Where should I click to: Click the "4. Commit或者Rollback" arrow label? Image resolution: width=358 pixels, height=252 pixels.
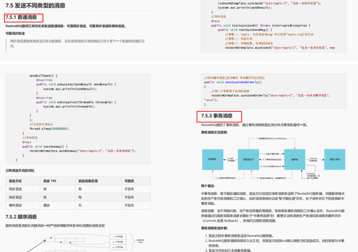coord(271,166)
